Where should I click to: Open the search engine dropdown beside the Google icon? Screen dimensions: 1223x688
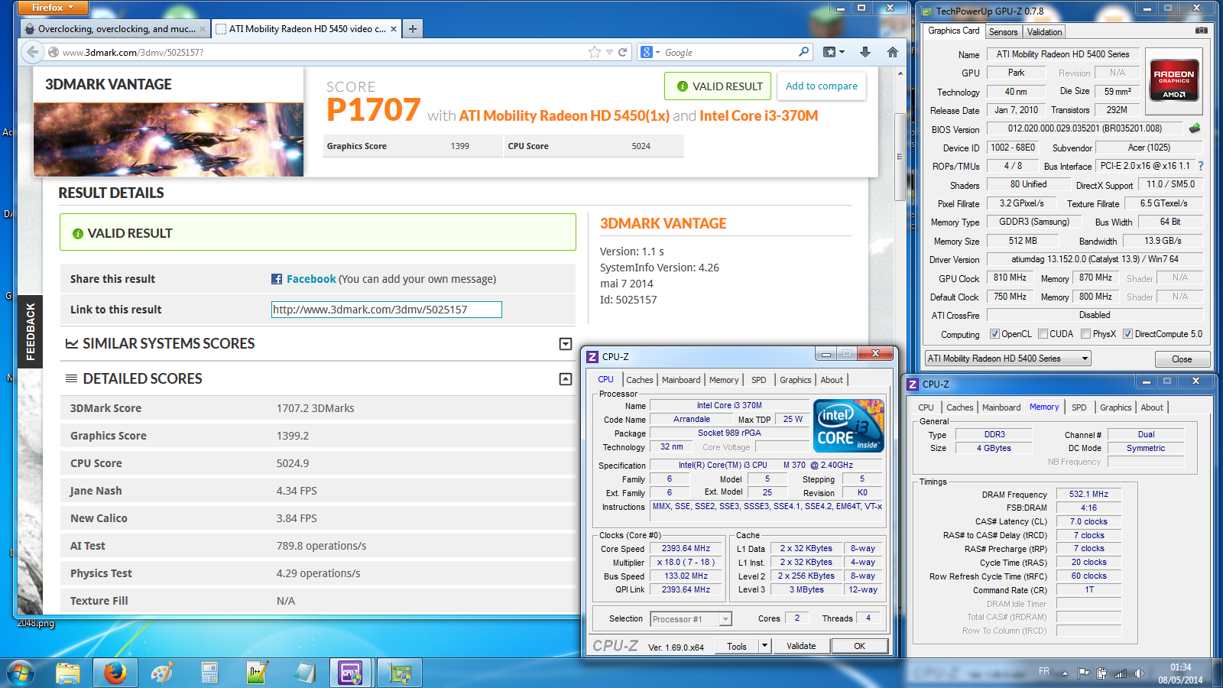point(657,52)
